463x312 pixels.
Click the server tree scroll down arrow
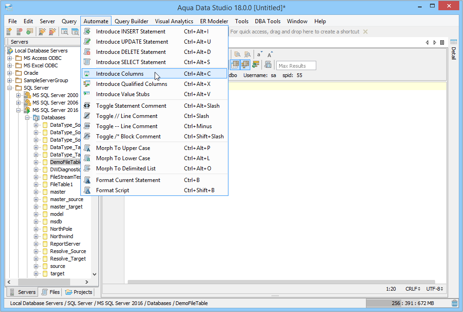coord(94,274)
